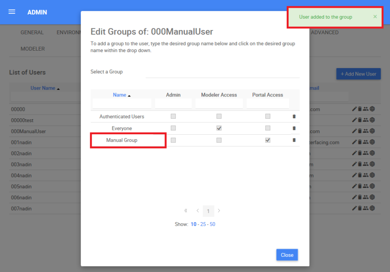Open groups for user 00000

[x=365, y=109]
